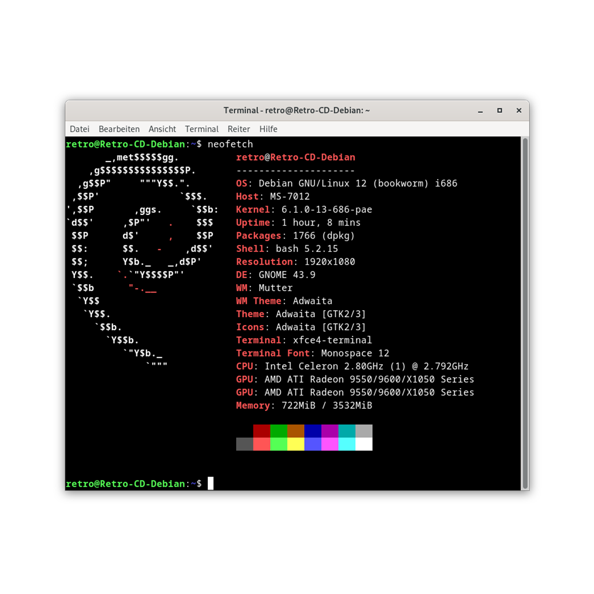594x594 pixels.
Task: Maximize the terminal window
Action: (x=499, y=111)
